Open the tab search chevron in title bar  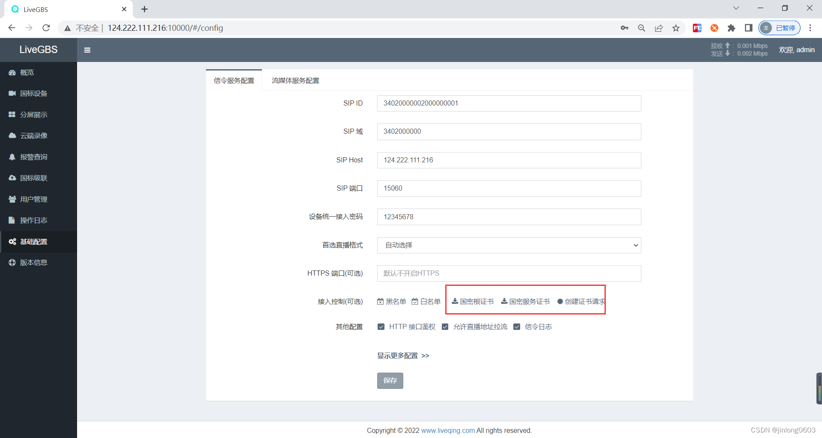tap(736, 8)
